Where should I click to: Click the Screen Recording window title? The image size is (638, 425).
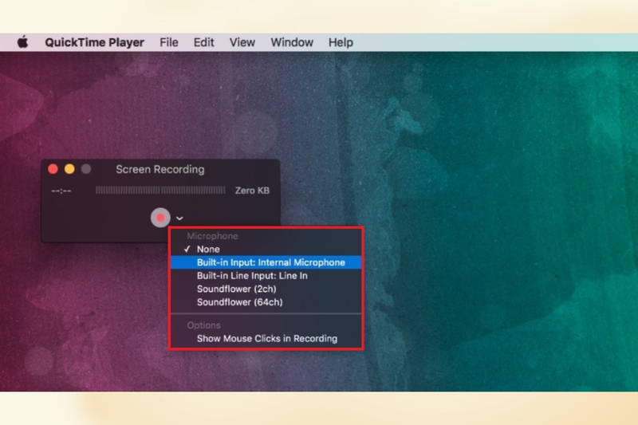click(x=160, y=169)
